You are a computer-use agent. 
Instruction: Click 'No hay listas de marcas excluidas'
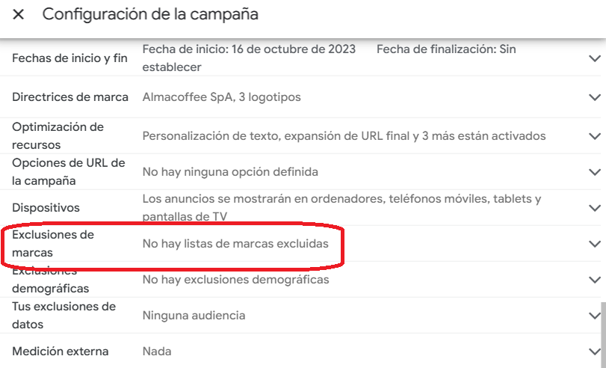point(235,244)
